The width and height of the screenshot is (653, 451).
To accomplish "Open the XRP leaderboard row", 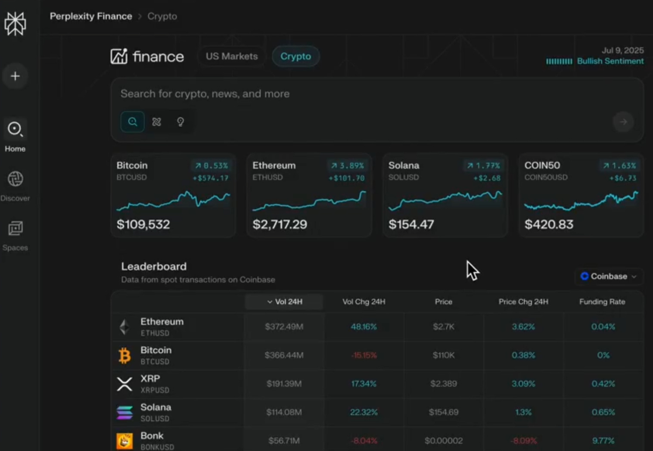I will coord(150,383).
